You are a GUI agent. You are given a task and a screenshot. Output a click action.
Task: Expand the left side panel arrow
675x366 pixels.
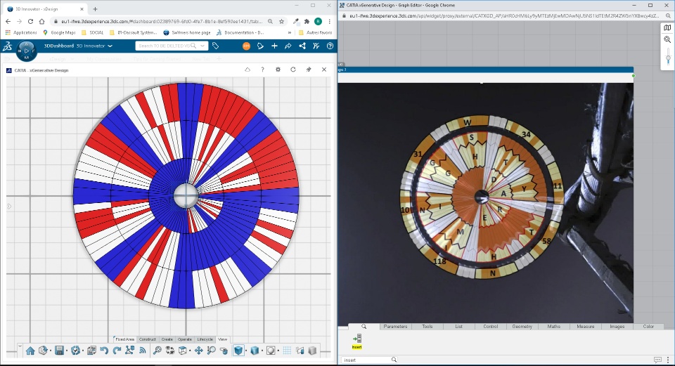click(9, 207)
